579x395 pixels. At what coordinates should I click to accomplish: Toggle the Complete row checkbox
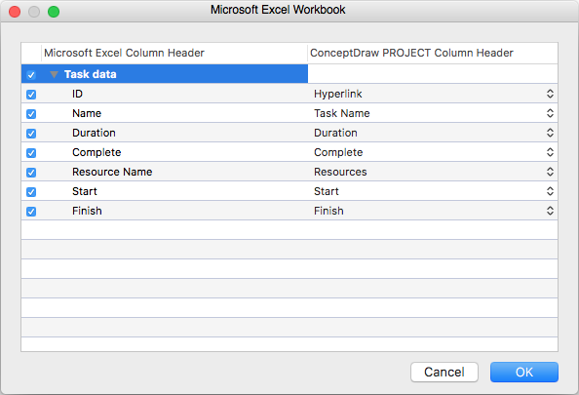(31, 153)
